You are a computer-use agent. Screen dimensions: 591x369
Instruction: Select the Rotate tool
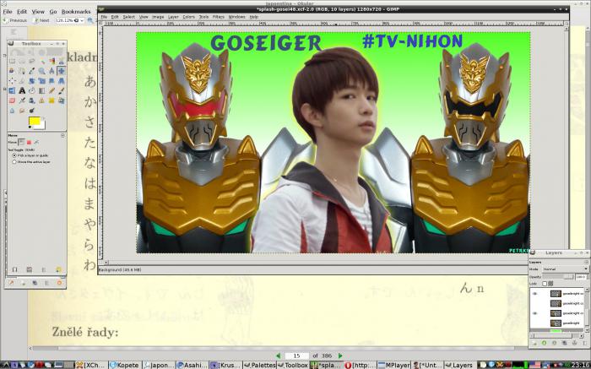32,81
